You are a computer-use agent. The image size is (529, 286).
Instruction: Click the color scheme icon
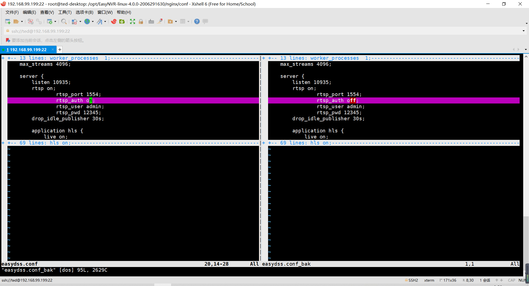74,21
